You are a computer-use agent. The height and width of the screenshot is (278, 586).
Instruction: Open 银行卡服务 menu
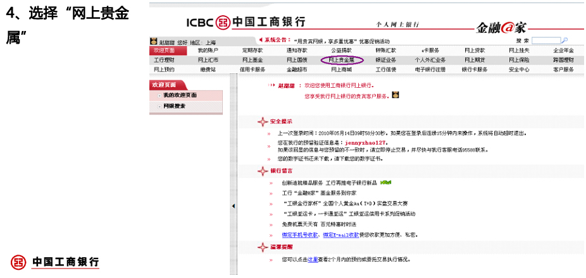click(x=475, y=69)
